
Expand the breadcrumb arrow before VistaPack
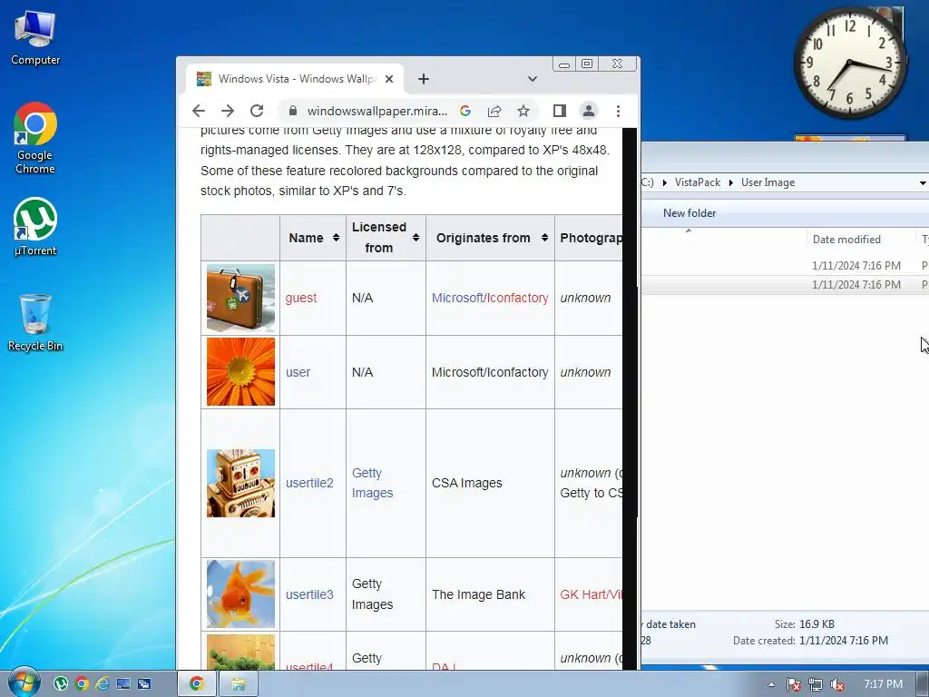point(665,182)
